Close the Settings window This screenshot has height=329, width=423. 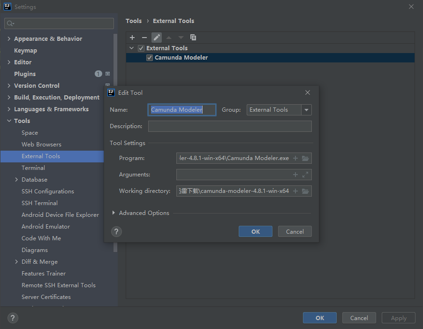pyautogui.click(x=411, y=7)
